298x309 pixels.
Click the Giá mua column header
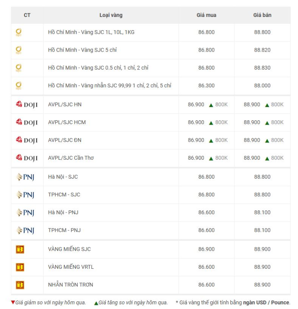coord(206,15)
